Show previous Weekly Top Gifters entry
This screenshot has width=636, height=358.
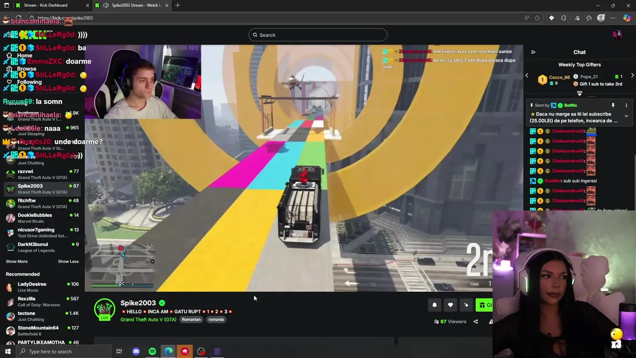coord(527,76)
